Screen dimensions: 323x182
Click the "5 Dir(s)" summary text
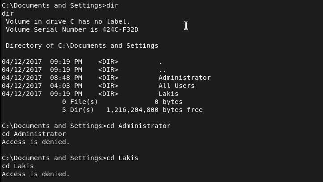point(78,110)
